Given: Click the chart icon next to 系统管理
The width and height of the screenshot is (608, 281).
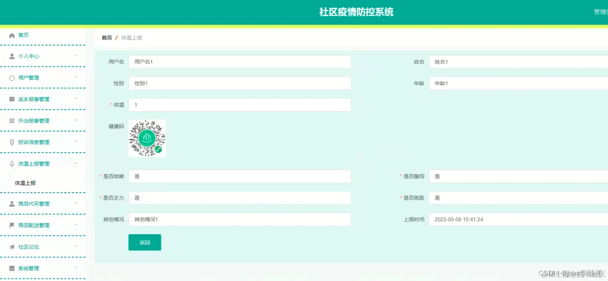Looking at the screenshot, I should tap(12, 269).
